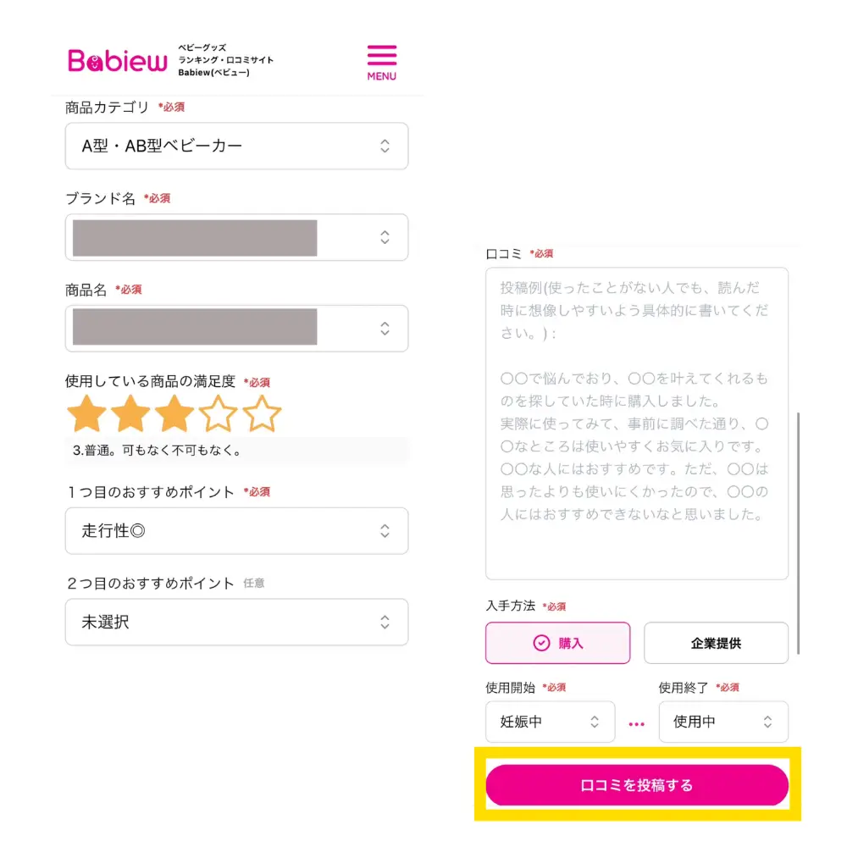The image size is (847, 847).
Task: Open the 使用終了 dropdown showing 使用中
Action: [722, 722]
